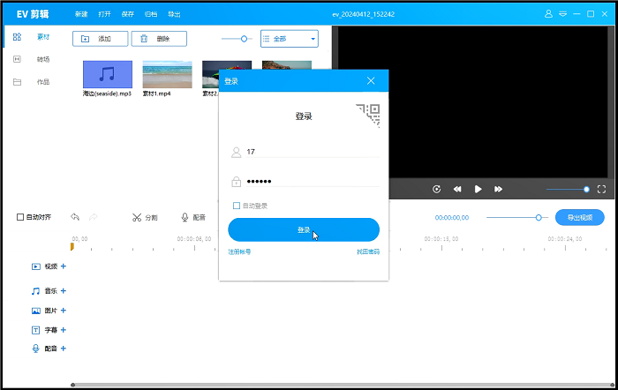The height and width of the screenshot is (390, 618).
Task: Open the user account icon in title bar
Action: pos(548,14)
